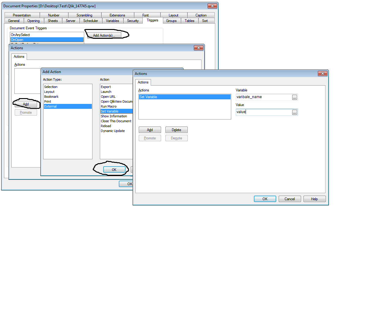Choose External action type
The height and width of the screenshot is (313, 392).
point(68,106)
